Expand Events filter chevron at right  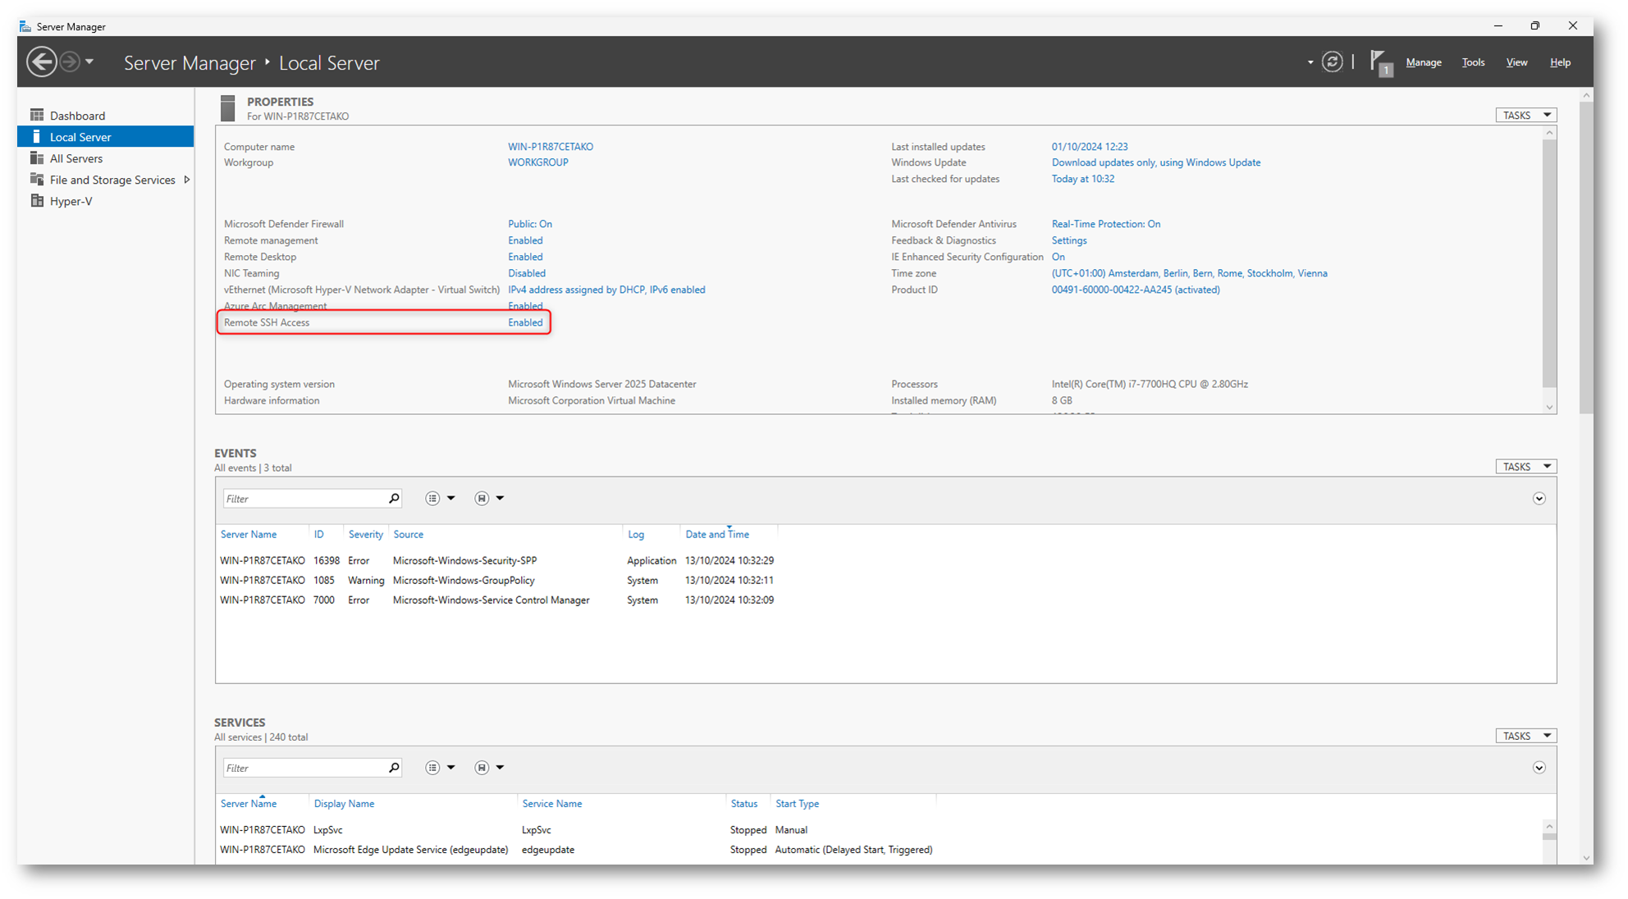pyautogui.click(x=1539, y=499)
